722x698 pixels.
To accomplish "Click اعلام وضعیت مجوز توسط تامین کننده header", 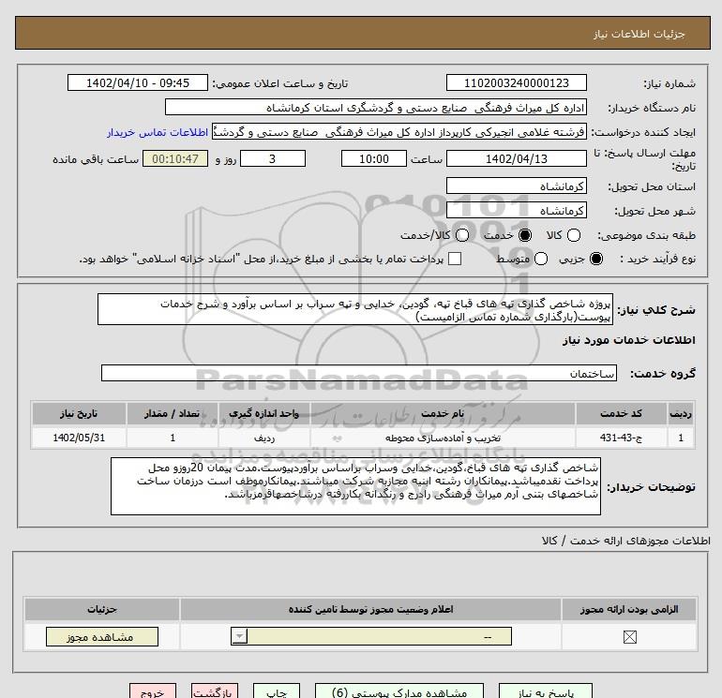I will [370, 609].
